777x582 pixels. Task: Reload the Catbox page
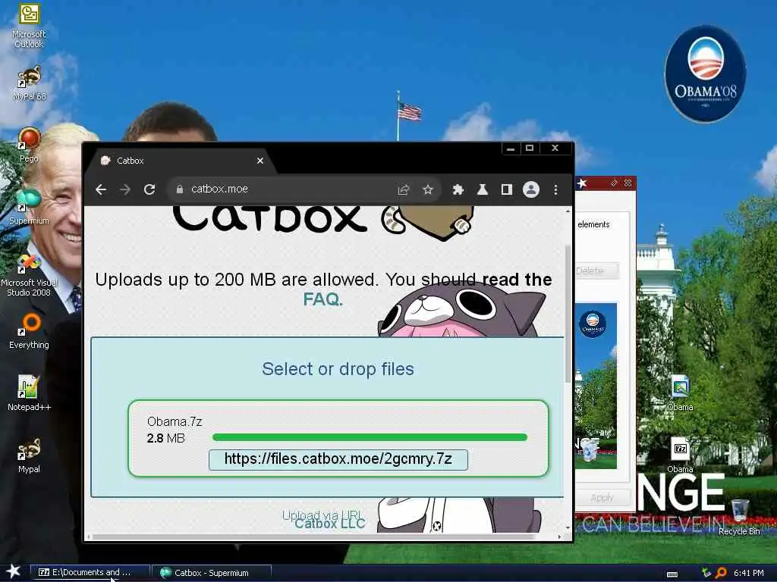click(x=149, y=189)
